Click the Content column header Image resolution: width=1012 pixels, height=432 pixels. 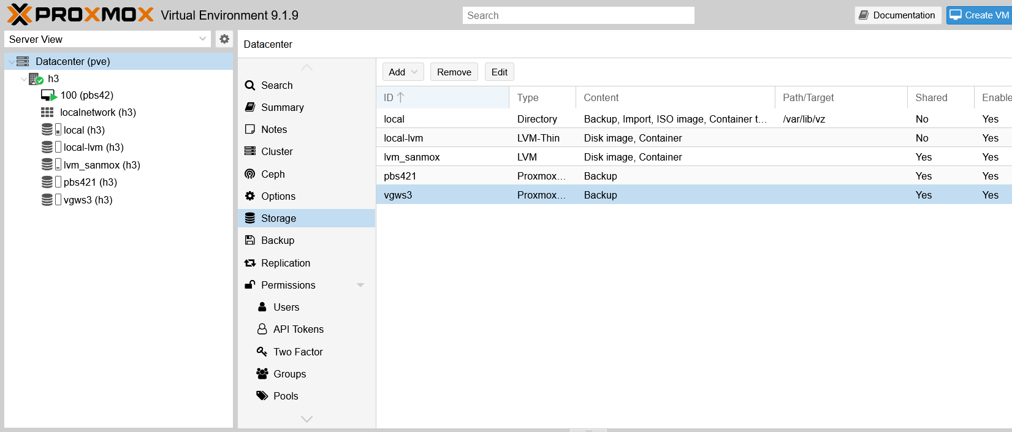coord(675,97)
